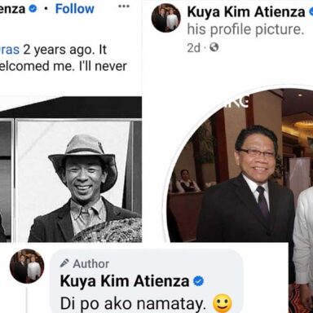Click the smiley emoji in the comment
Screen dimensions: 313x313
point(223,304)
